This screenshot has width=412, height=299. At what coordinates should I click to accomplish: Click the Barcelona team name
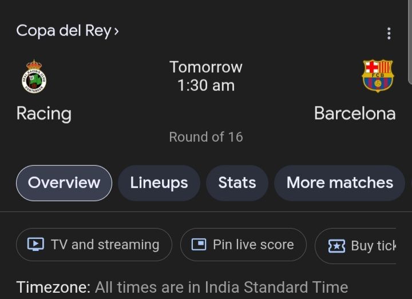(355, 113)
